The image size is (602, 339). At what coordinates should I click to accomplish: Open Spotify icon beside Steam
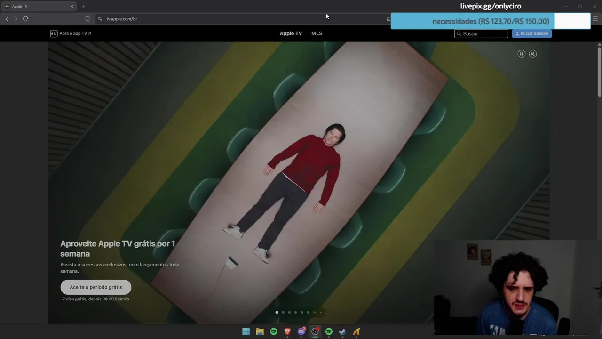(x=329, y=332)
